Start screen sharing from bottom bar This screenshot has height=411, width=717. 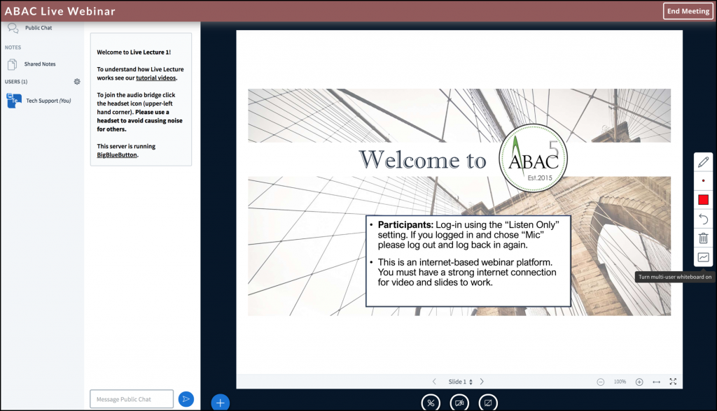(488, 403)
